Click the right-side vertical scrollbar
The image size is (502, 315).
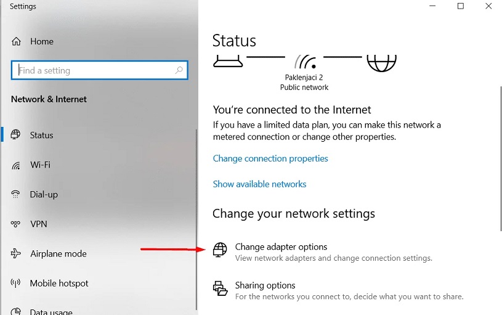tap(500, 158)
